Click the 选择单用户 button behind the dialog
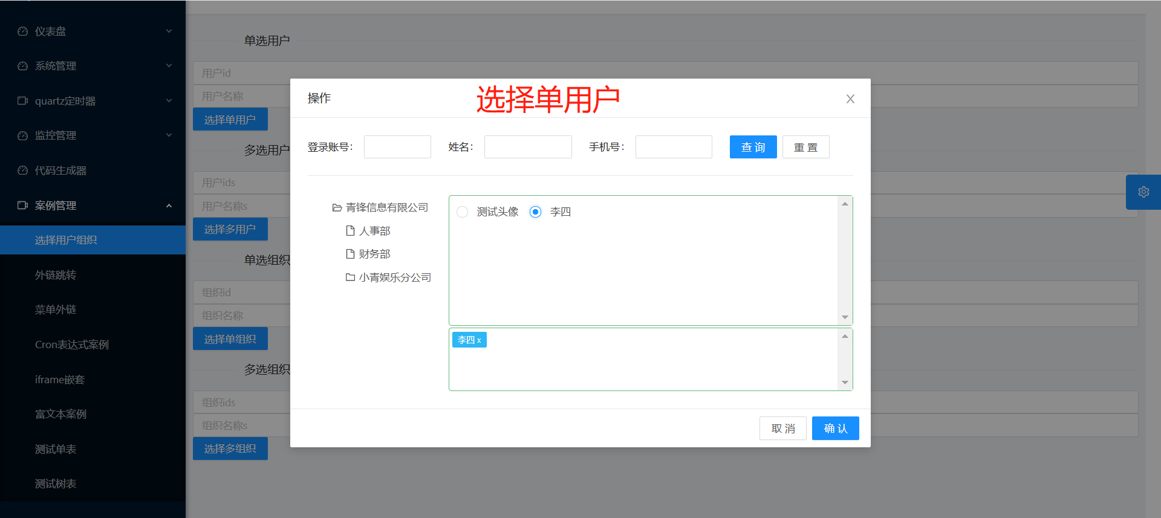 230,120
